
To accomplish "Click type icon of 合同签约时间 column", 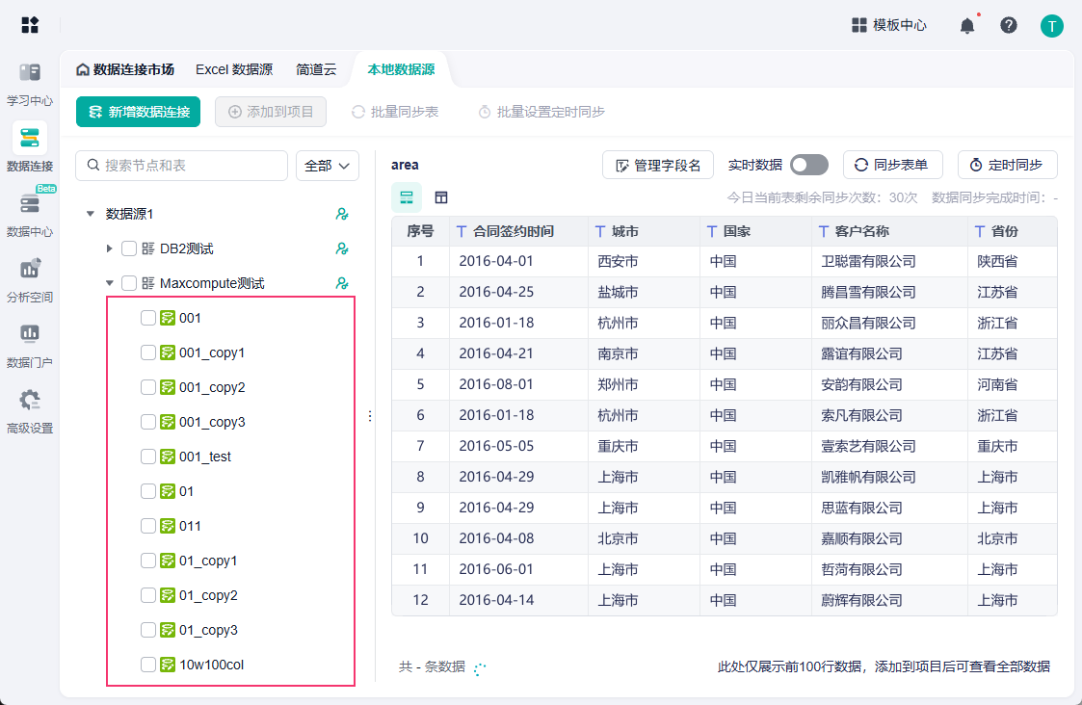I will 462,232.
